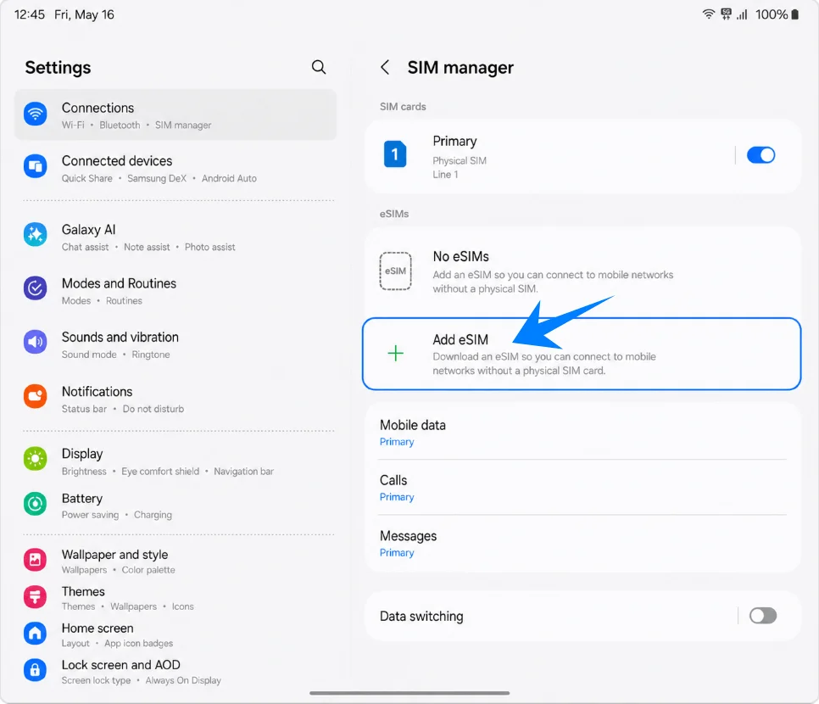This screenshot has width=819, height=704.
Task: Open Galaxy AI settings
Action: coord(175,237)
